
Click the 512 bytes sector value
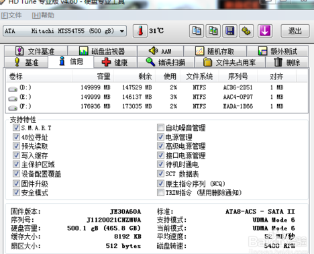pyautogui.click(x=123, y=246)
